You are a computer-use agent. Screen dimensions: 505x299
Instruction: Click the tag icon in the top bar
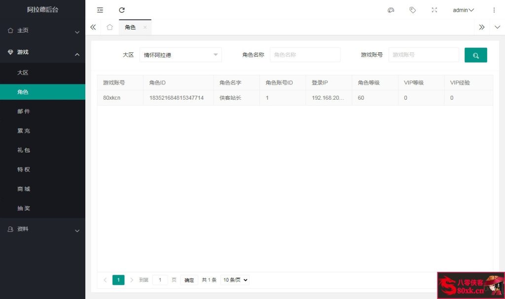click(x=412, y=9)
